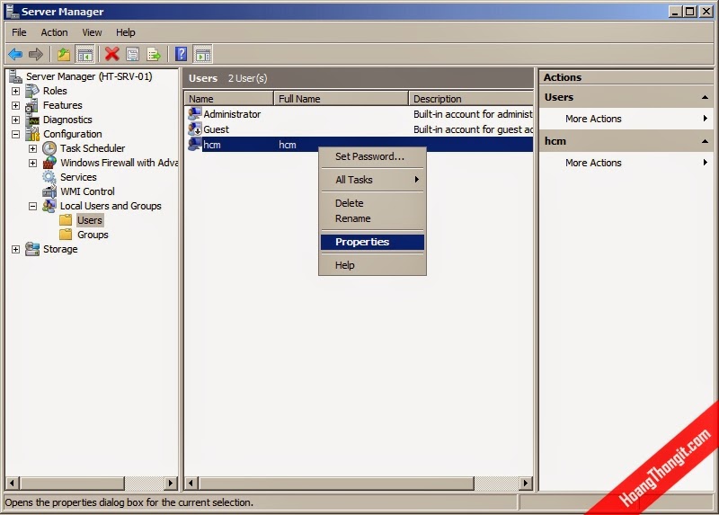Open the Help menu in menu bar
Image resolution: width=719 pixels, height=515 pixels.
[125, 32]
